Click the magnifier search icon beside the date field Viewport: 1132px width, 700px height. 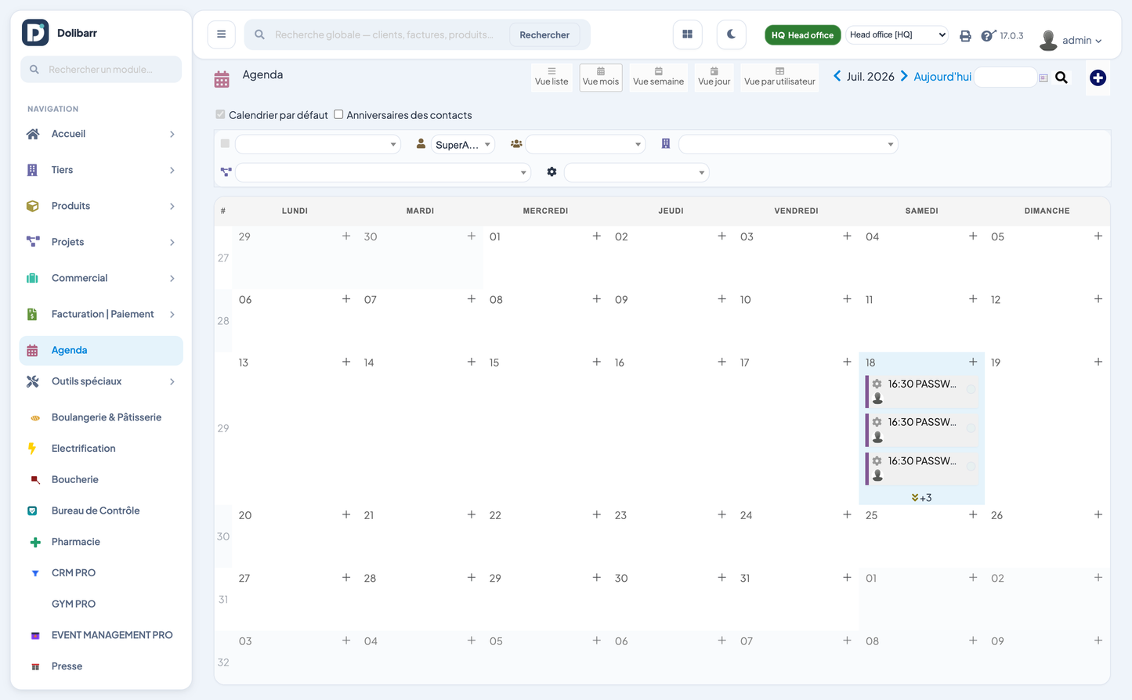point(1061,78)
